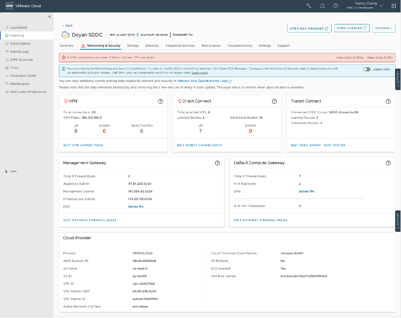Click Edit Direct Connections
Screen dimensions: 401x318
200,145
